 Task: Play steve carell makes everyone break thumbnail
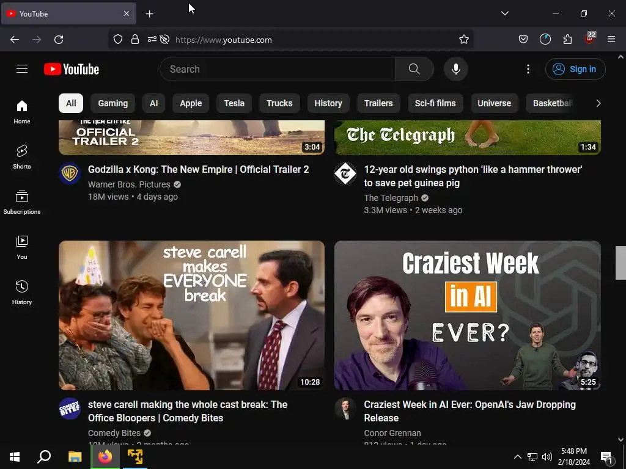[x=191, y=315]
